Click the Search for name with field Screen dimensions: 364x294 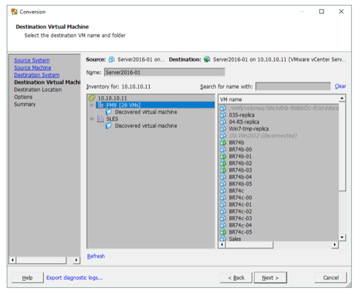293,87
